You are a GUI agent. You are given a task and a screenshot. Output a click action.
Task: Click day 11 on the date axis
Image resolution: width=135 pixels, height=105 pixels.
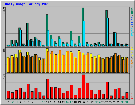[x=47, y=102]
